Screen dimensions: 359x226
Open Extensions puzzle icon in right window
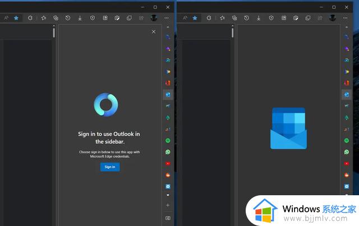click(209, 18)
